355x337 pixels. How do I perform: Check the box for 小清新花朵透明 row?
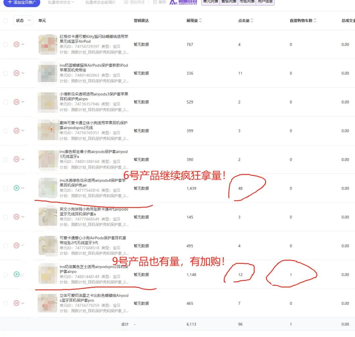coord(6,102)
